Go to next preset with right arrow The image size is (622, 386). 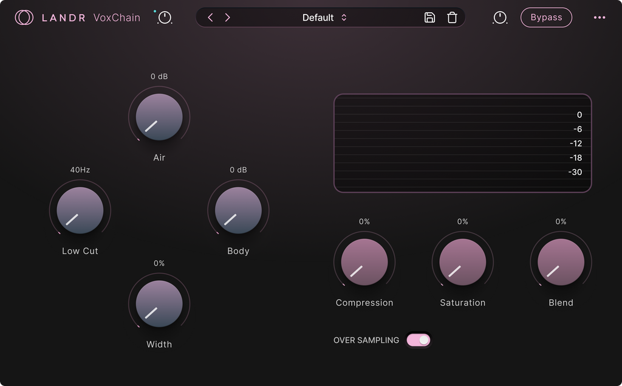(x=227, y=18)
